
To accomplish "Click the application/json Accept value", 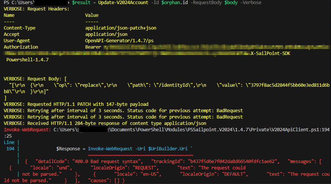I will pyautogui.click(x=106, y=34).
